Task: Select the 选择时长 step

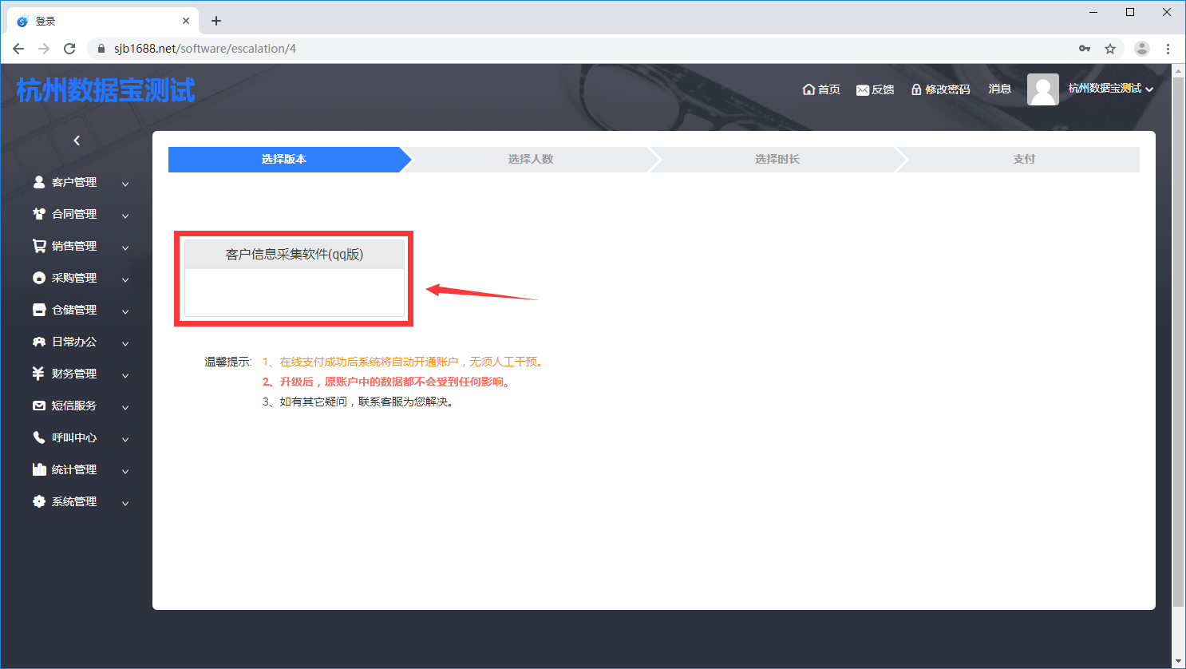Action: tap(777, 160)
